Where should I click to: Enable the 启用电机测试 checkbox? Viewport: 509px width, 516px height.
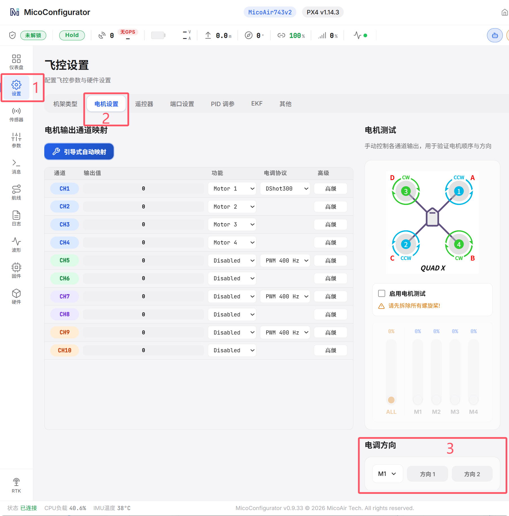[382, 294]
